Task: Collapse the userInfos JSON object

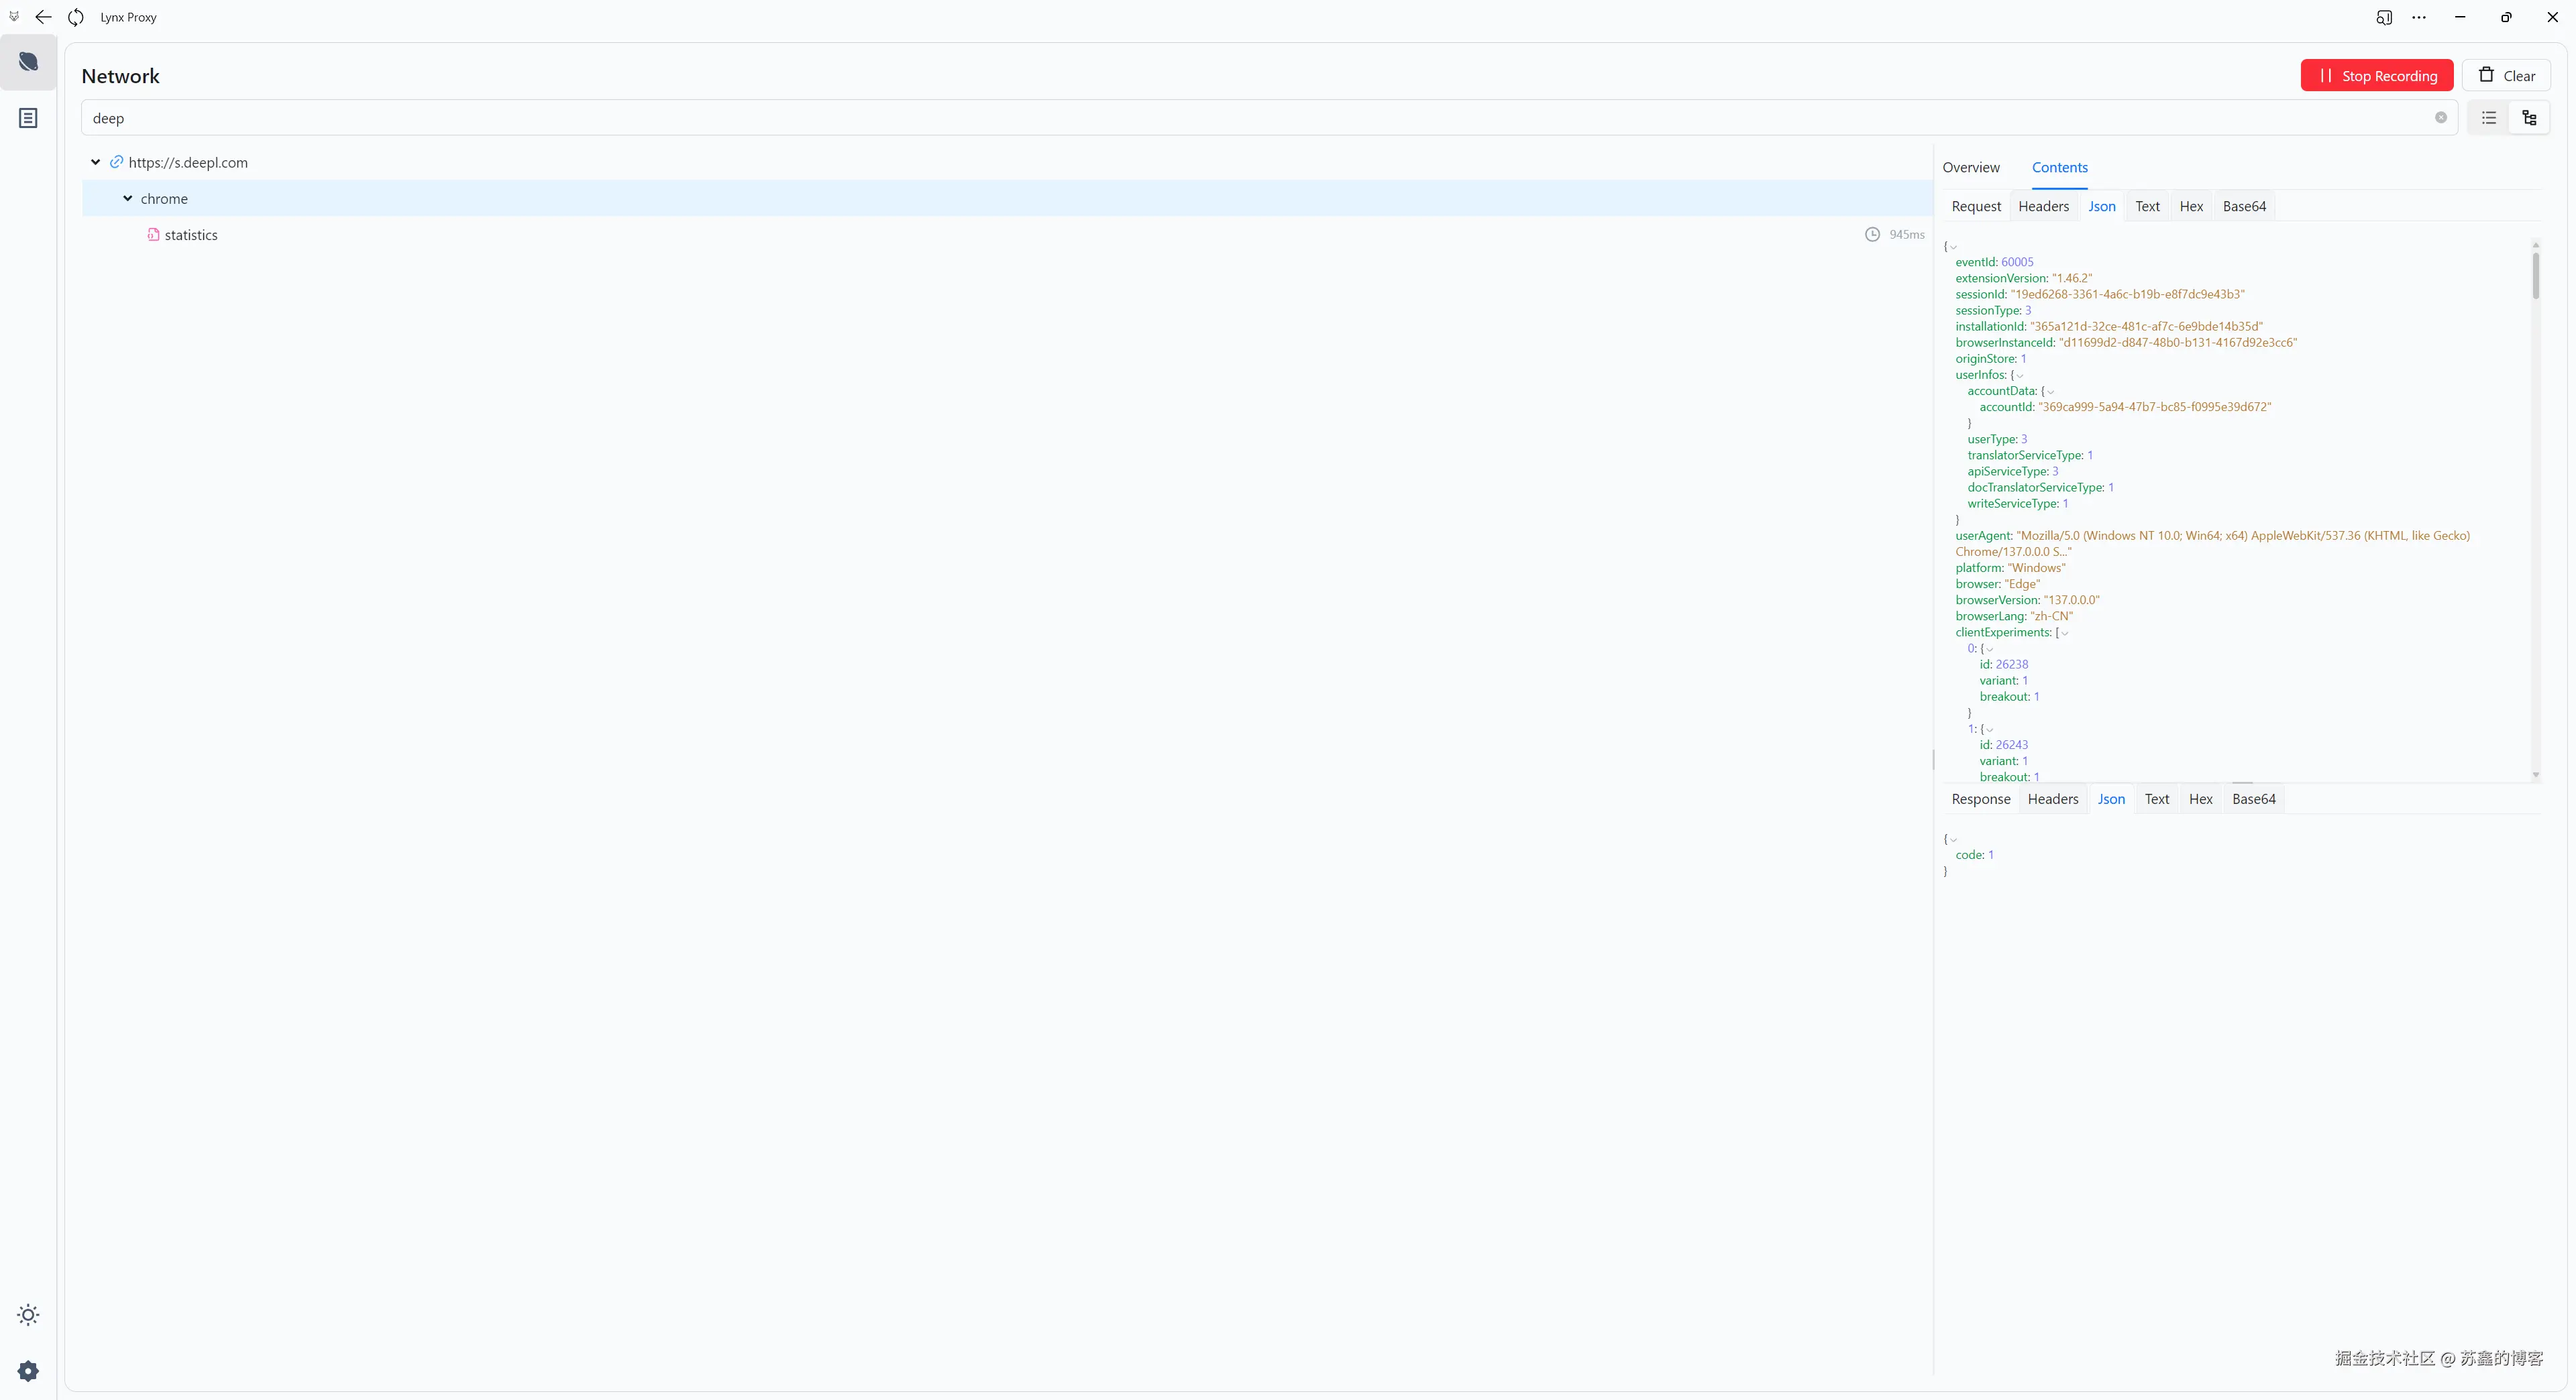Action: tap(2020, 375)
